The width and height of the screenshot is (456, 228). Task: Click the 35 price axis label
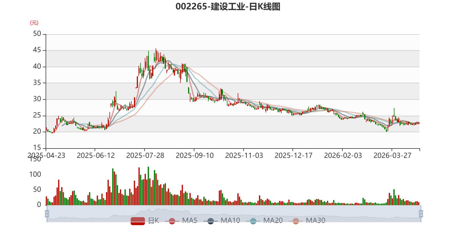37,83
